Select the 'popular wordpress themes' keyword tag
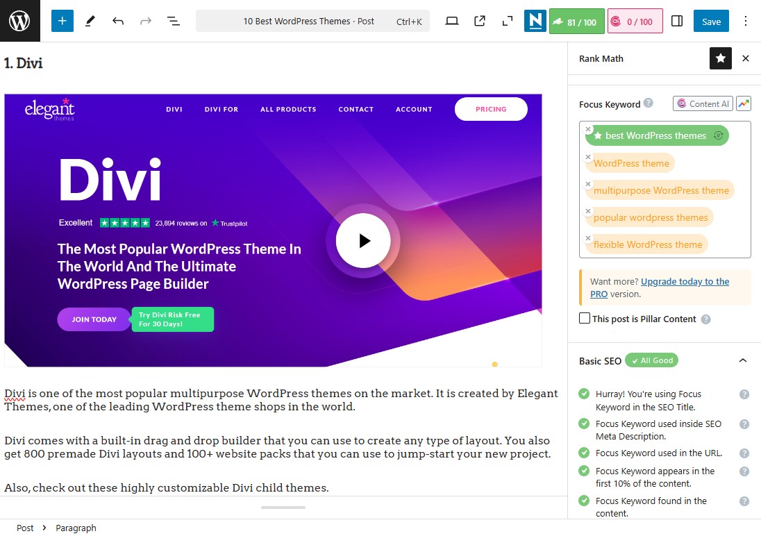The image size is (761, 536). (x=651, y=217)
